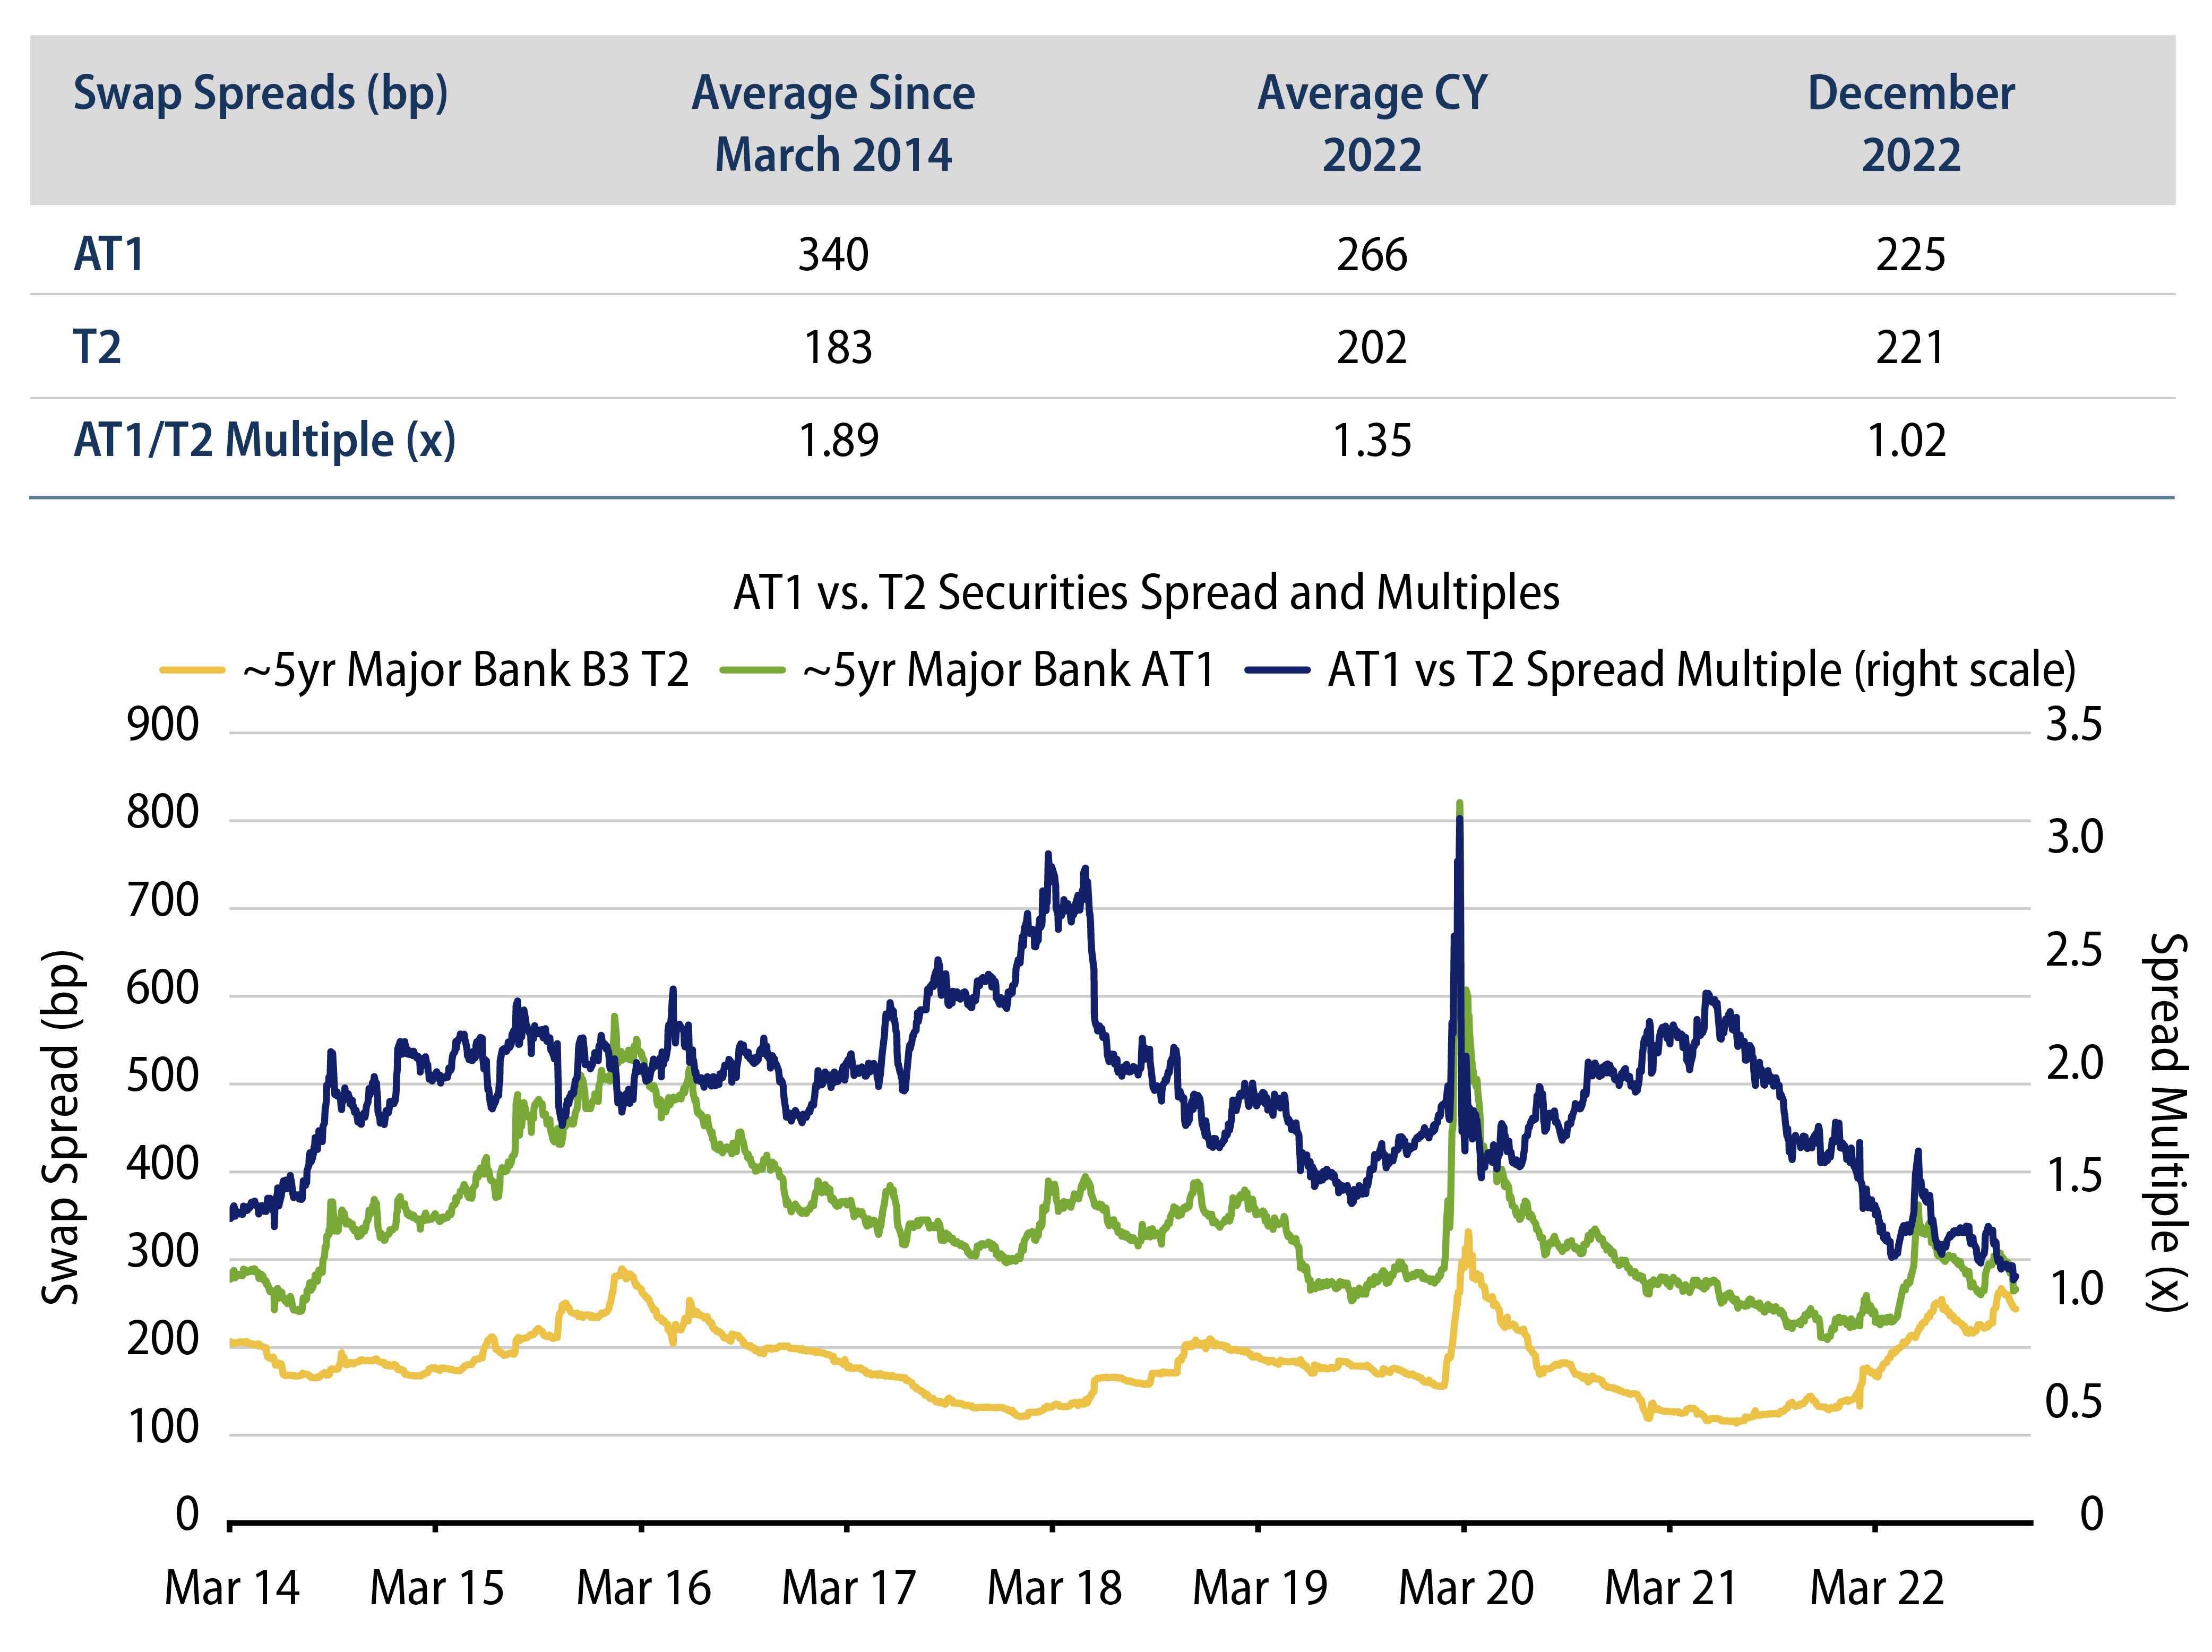2212x1652 pixels.
Task: Click the 'Average Since March 2014' column header
Action: tap(833, 124)
